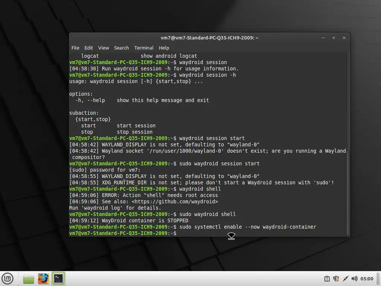Screen dimensions: 381x286
Task: Close the terminal window
Action: (x=344, y=38)
